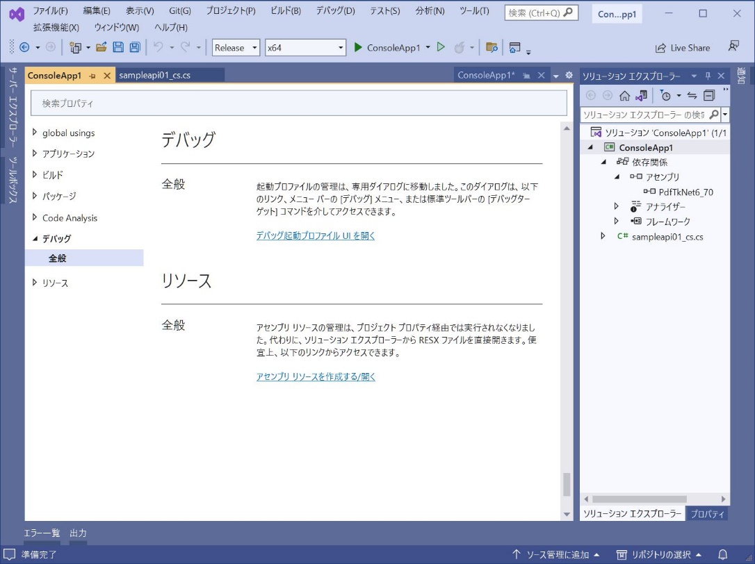
Task: Click the Open File folder icon
Action: pyautogui.click(x=102, y=47)
